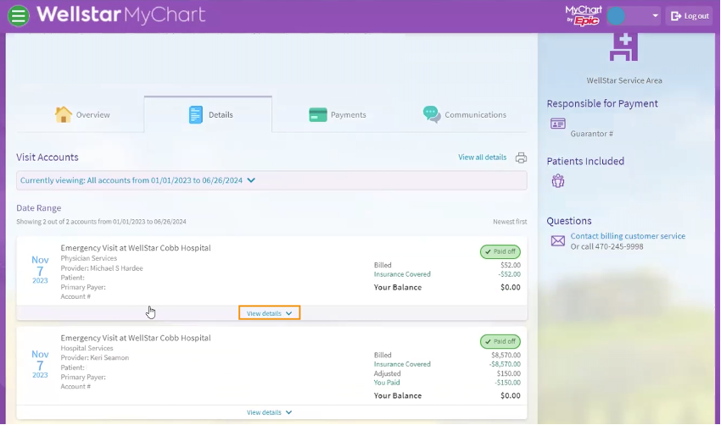Image resolution: width=721 pixels, height=425 pixels.
Task: Click the $52.00 billed amount
Action: pyautogui.click(x=511, y=265)
